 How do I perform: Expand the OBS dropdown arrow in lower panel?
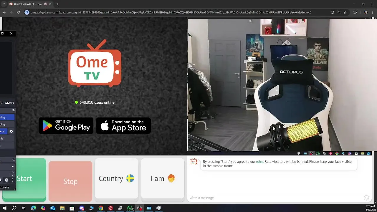[12, 167]
